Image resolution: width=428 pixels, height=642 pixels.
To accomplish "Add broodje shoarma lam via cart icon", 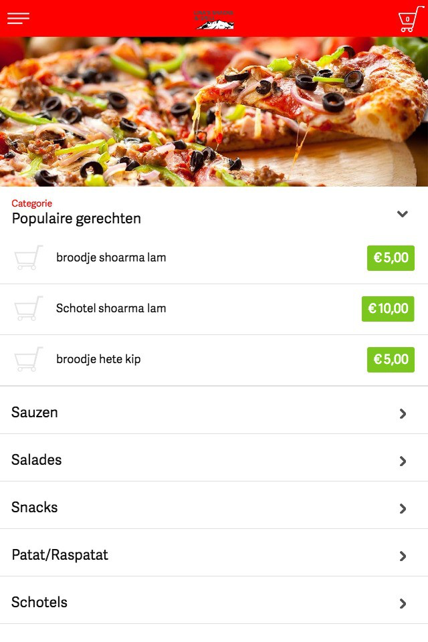I will click(28, 257).
